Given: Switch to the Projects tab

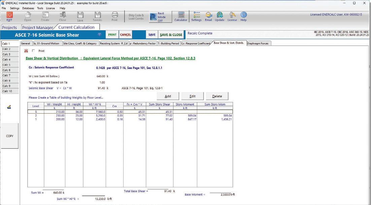Looking at the screenshot, I should (9, 27).
